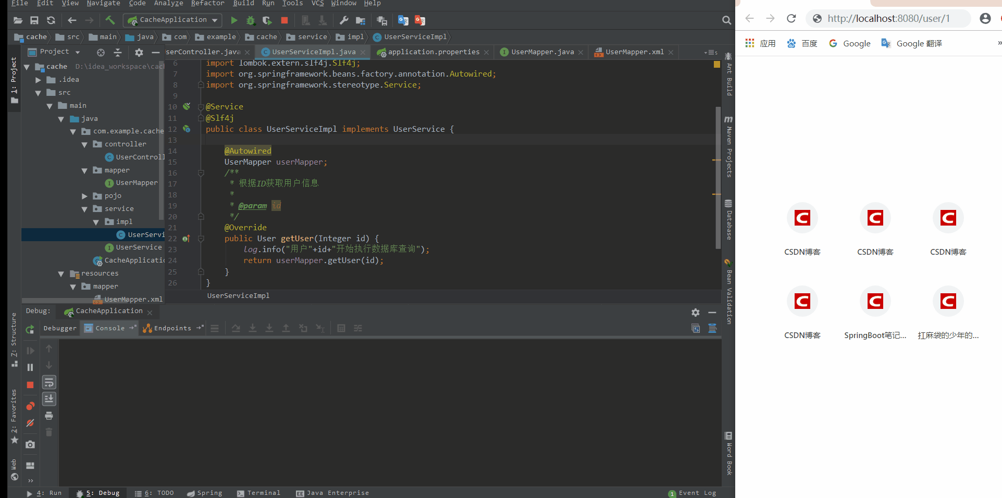Show hidden editor tabs list
Screen dimensions: 1002x498
[x=711, y=52]
